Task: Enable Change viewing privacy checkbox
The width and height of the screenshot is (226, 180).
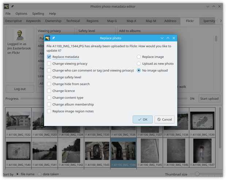Action: coord(49,63)
